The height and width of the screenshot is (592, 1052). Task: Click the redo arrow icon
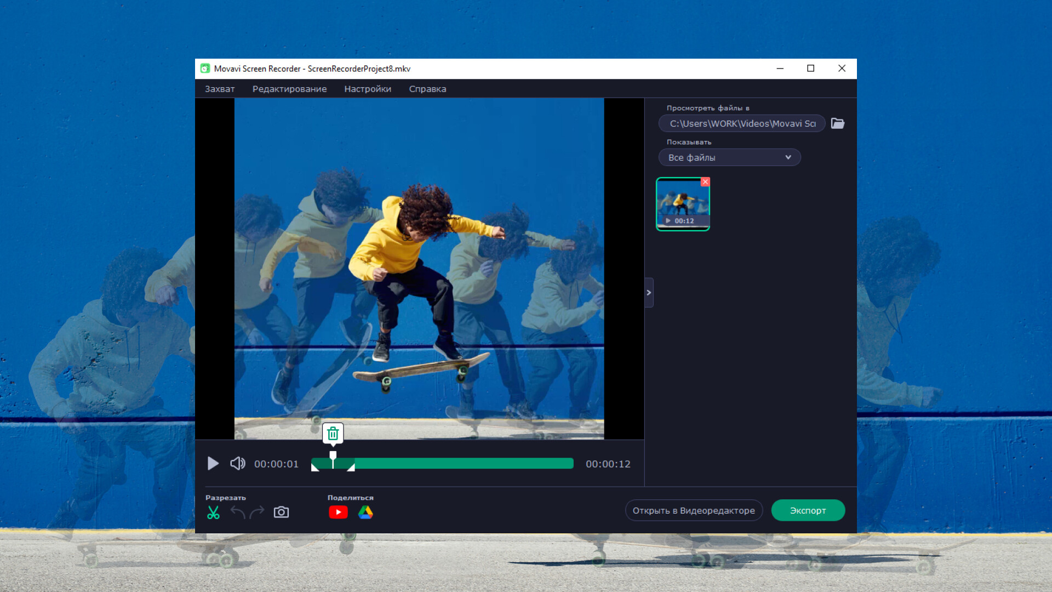coord(257,512)
